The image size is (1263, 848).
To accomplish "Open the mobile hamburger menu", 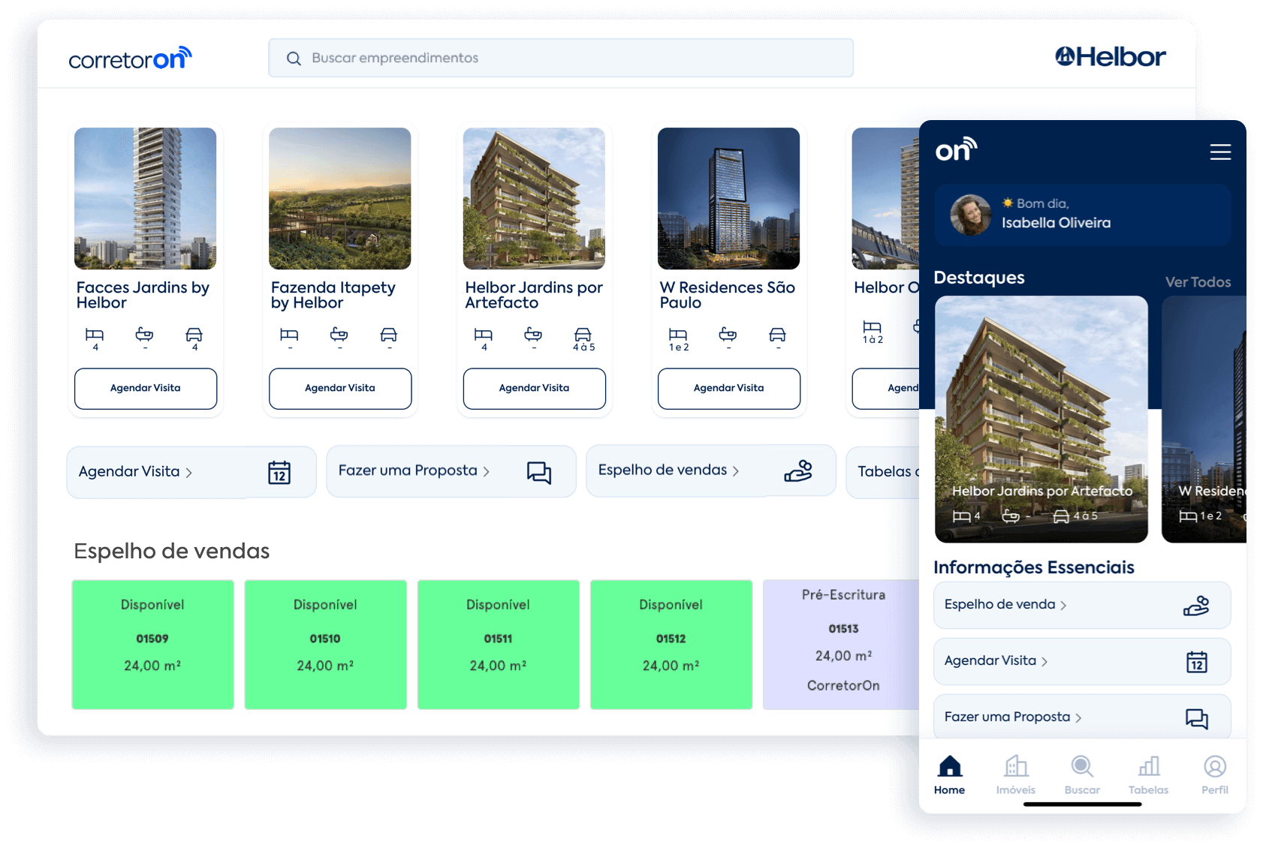I will click(1220, 152).
